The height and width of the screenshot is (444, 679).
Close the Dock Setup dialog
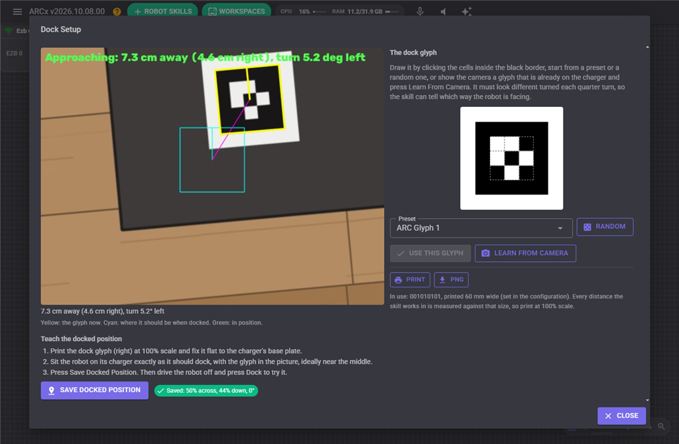[621, 416]
